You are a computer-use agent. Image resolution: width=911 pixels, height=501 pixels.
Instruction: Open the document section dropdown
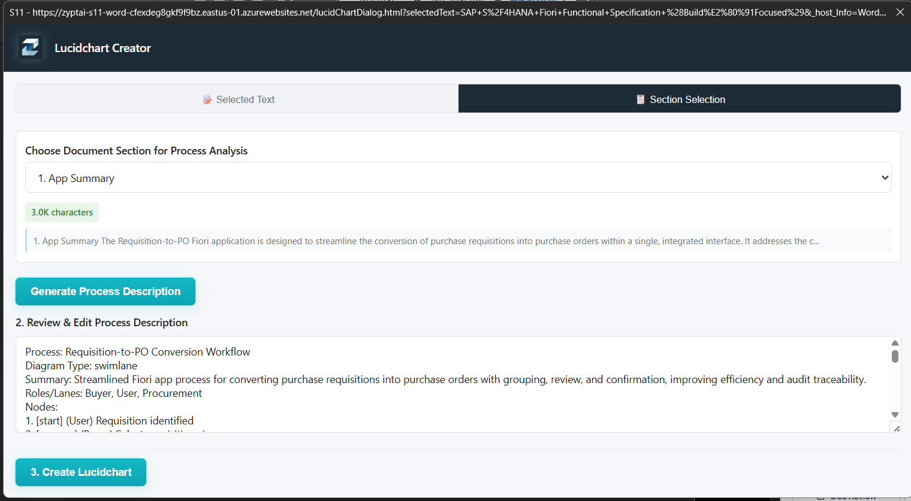coord(458,177)
